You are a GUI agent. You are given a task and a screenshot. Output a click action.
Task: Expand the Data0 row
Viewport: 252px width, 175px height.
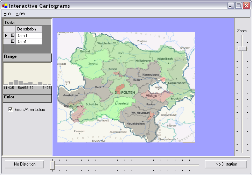click(x=13, y=35)
